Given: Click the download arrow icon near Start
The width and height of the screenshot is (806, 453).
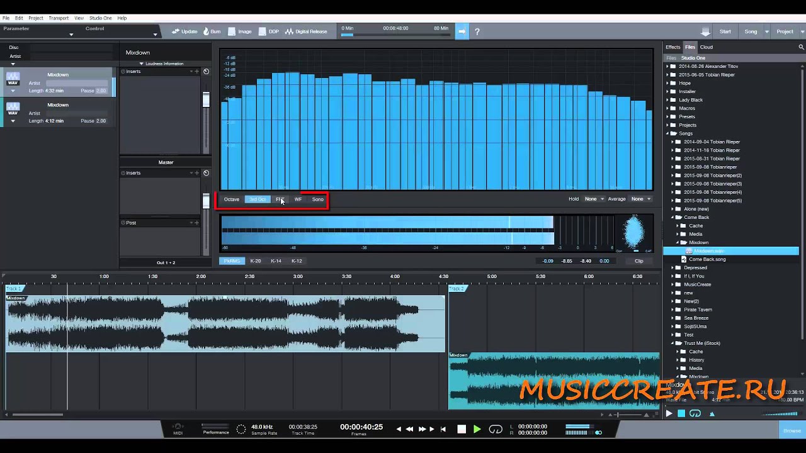Looking at the screenshot, I should click(x=706, y=31).
